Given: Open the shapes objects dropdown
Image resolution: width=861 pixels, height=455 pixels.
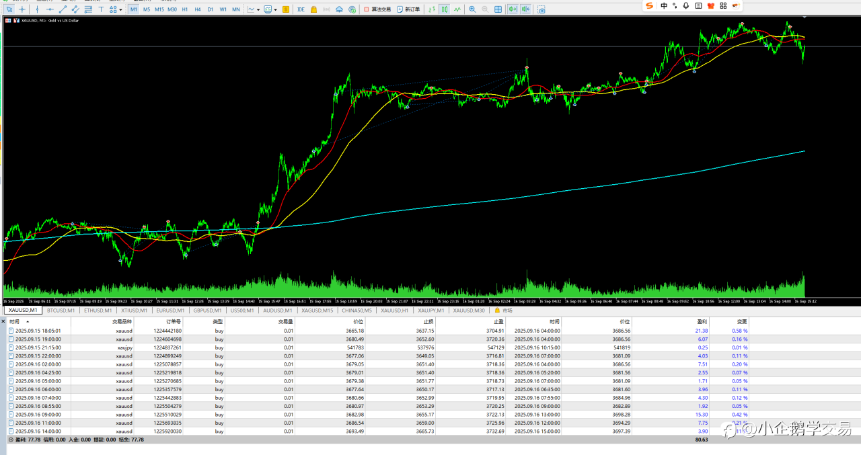Looking at the screenshot, I should 116,9.
